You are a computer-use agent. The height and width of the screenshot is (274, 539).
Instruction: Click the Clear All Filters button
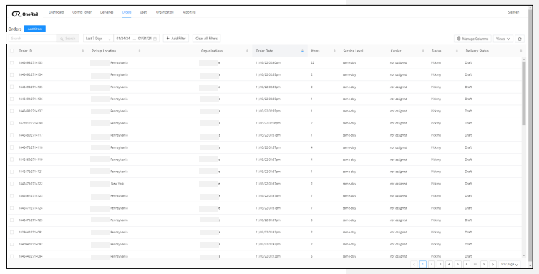[206, 39]
